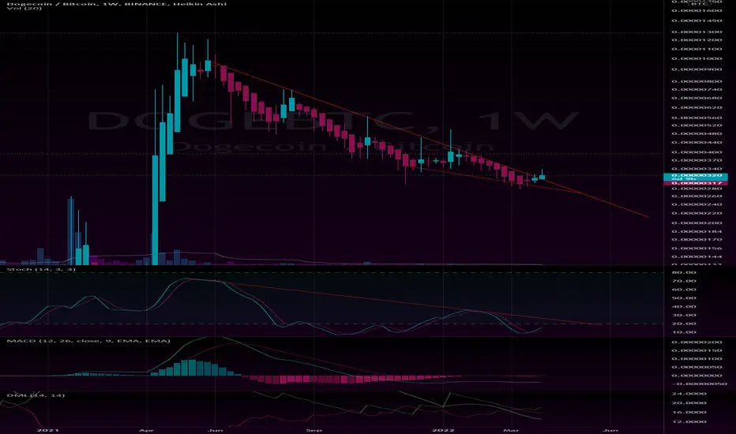Click the 0.00000000 zero value on the MACD scale

[696, 376]
